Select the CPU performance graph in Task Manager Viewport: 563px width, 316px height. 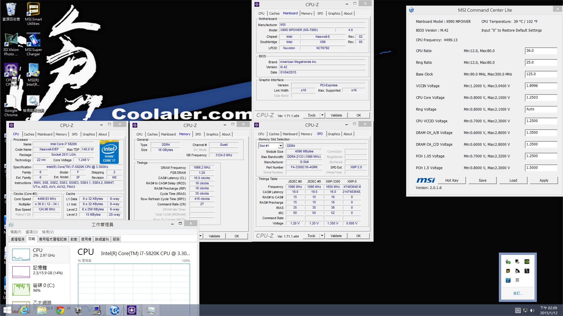coord(40,255)
